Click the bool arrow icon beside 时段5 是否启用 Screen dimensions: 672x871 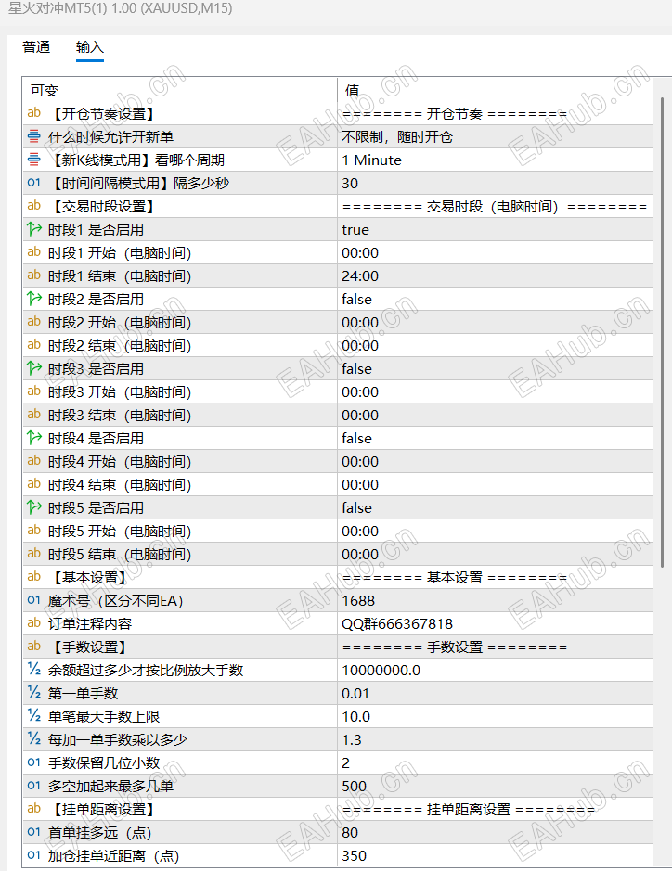34,507
